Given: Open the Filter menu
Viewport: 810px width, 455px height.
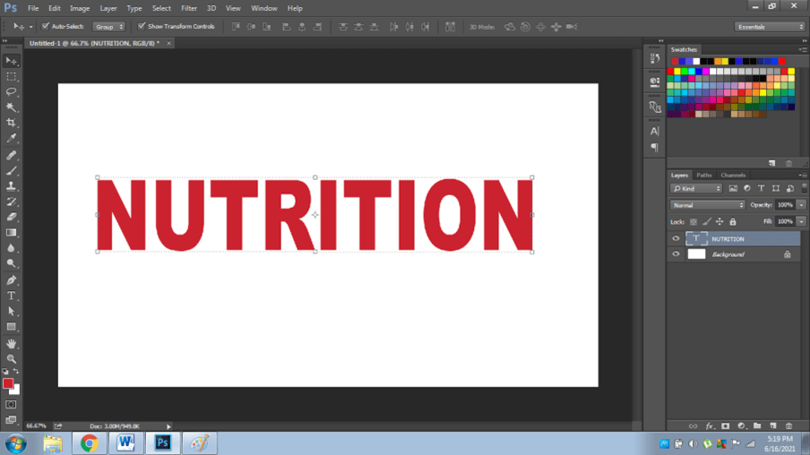Looking at the screenshot, I should (188, 8).
